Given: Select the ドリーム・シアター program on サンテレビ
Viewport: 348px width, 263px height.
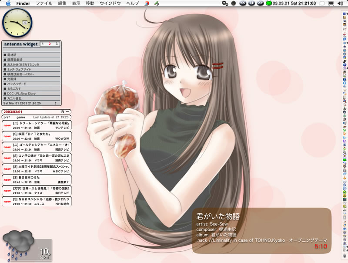Looking at the screenshot, I should coord(37,125).
